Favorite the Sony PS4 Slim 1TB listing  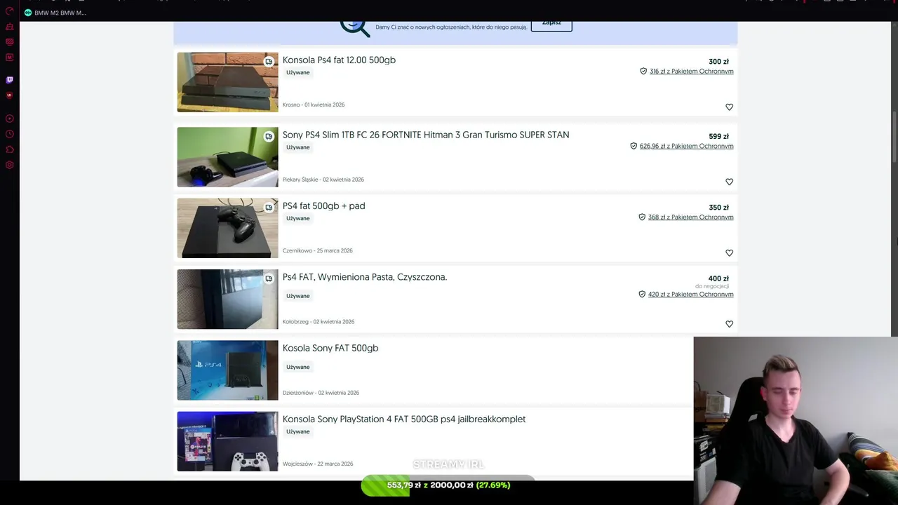tap(729, 182)
